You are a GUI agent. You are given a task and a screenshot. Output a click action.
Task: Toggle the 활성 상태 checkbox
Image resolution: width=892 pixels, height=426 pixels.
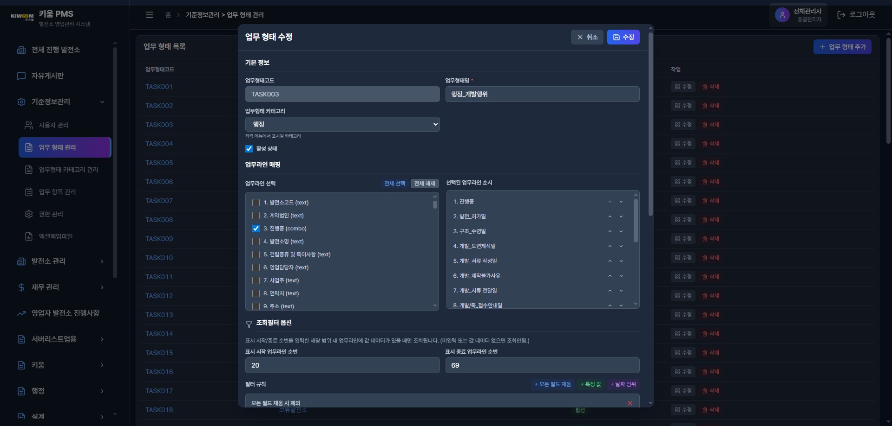click(249, 149)
